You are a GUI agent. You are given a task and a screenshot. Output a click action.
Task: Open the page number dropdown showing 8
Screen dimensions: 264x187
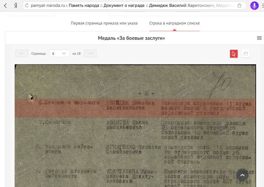pyautogui.click(x=59, y=54)
